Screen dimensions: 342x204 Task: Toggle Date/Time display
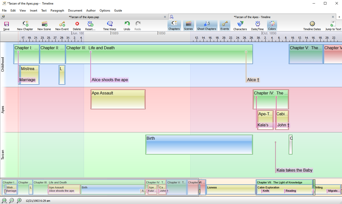[x=258, y=26]
